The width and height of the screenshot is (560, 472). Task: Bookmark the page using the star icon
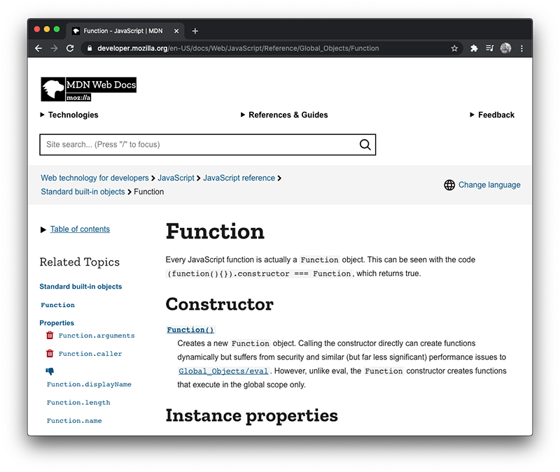pyautogui.click(x=454, y=48)
